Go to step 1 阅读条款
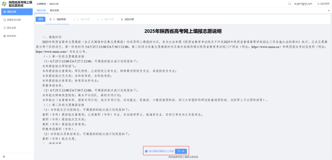Viewport: 332px width, 160px height. click(x=59, y=19)
